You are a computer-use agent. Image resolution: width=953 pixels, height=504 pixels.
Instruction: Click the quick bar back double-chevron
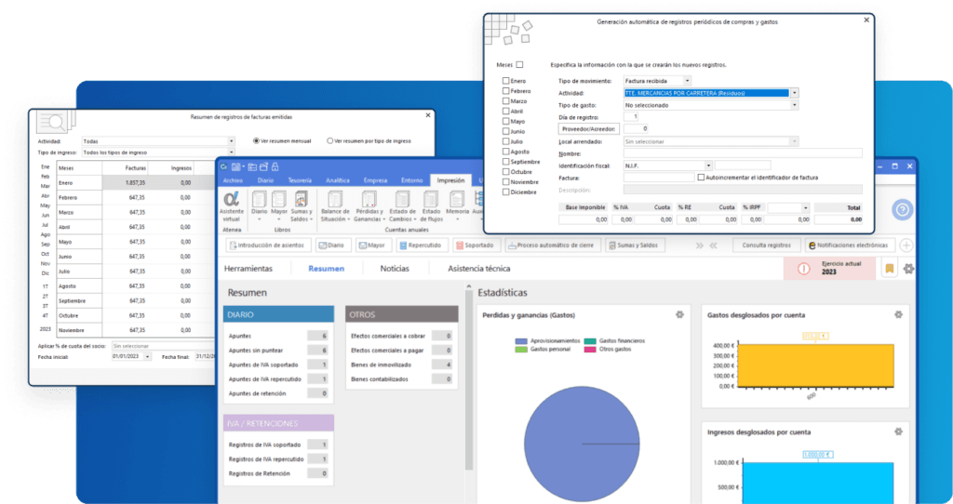point(714,245)
